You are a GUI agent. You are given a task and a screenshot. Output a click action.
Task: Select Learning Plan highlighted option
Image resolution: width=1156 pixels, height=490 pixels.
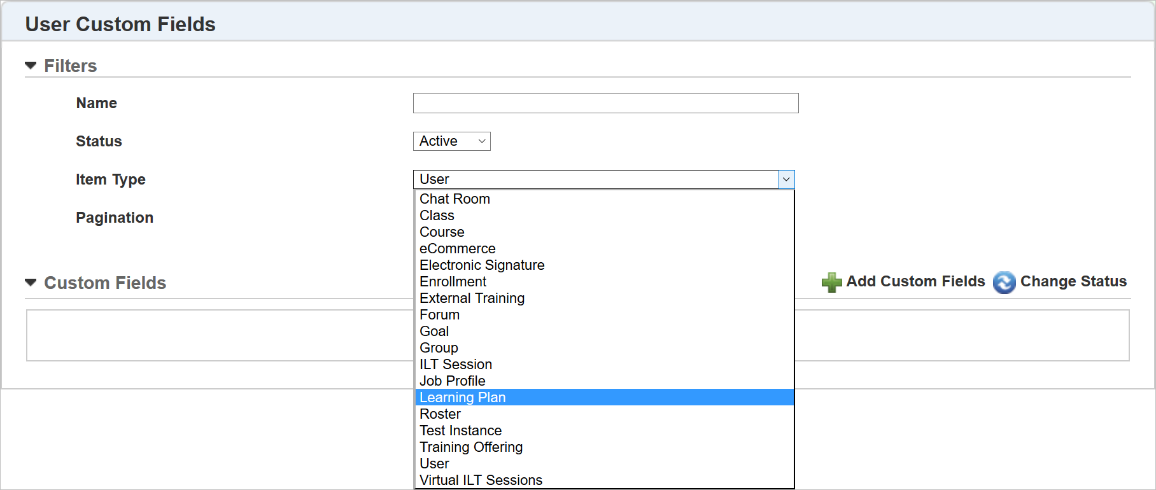click(x=463, y=398)
